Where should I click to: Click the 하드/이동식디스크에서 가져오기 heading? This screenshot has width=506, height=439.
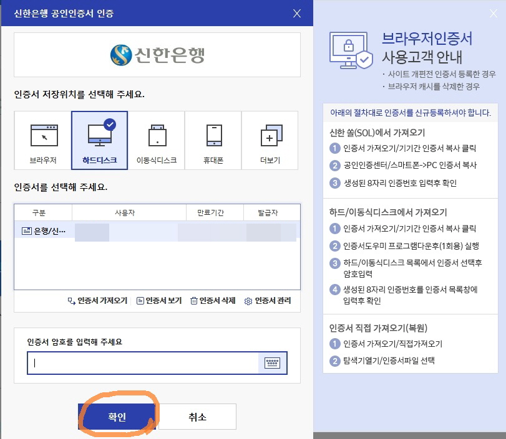pyautogui.click(x=388, y=212)
